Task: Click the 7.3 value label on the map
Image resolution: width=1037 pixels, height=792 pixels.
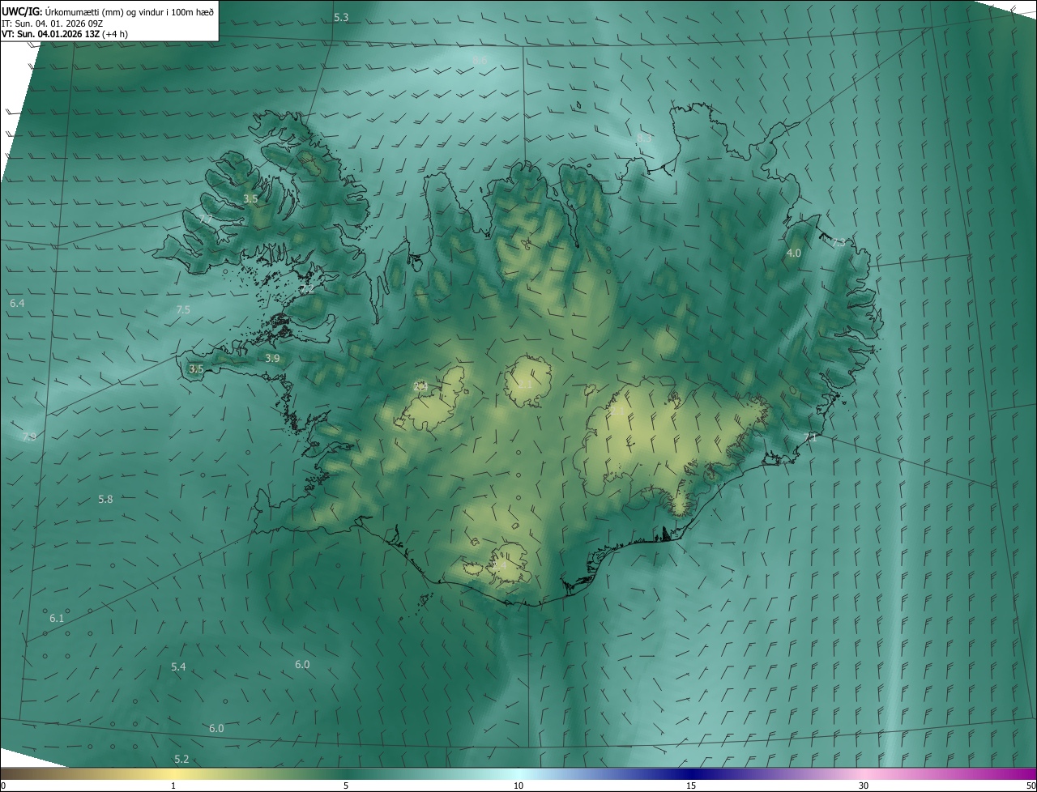Action: (839, 242)
